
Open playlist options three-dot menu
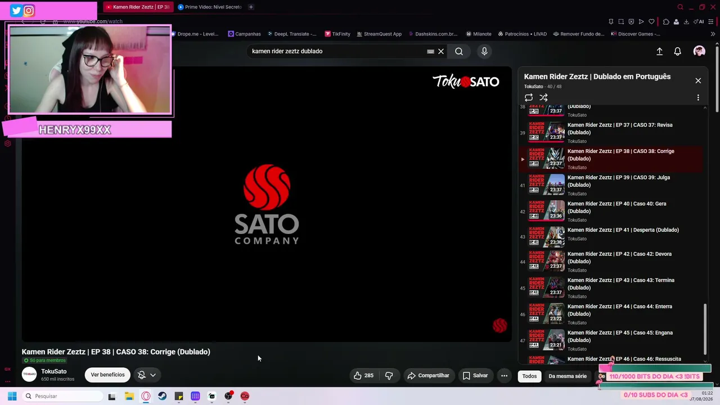tap(698, 97)
